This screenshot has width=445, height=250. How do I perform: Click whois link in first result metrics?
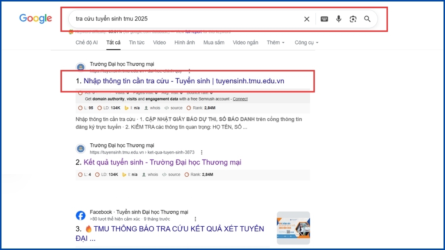(x=152, y=108)
